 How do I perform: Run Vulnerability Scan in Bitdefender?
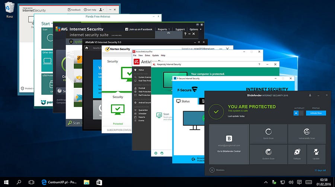point(307,134)
